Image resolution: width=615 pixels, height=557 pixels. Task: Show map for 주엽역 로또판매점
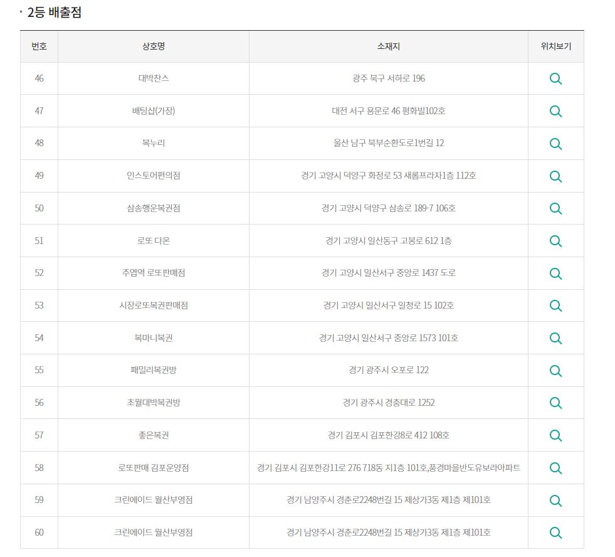coord(555,273)
